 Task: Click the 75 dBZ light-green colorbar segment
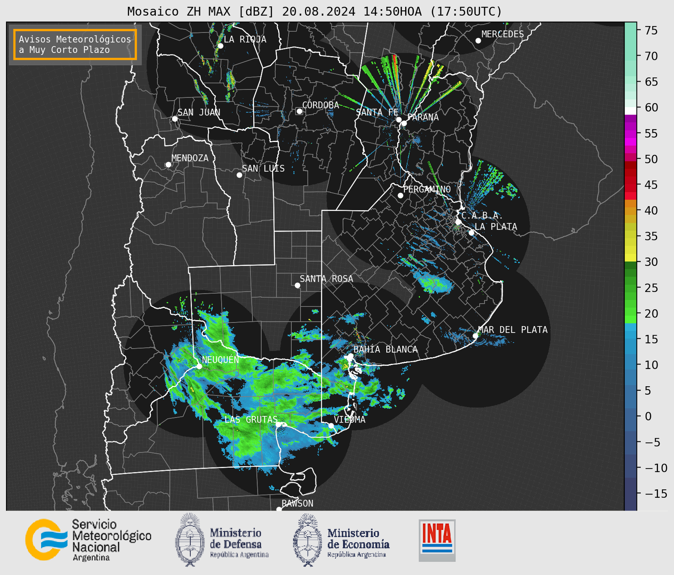click(630, 30)
